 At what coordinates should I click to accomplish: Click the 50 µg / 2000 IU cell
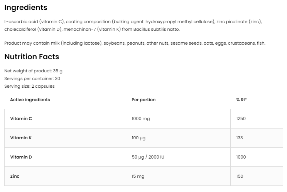[148, 157]
